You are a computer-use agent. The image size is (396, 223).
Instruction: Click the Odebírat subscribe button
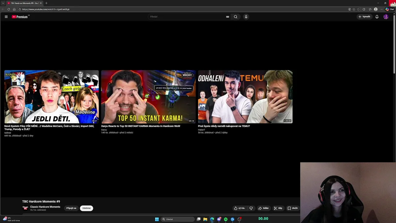pyautogui.click(x=87, y=208)
